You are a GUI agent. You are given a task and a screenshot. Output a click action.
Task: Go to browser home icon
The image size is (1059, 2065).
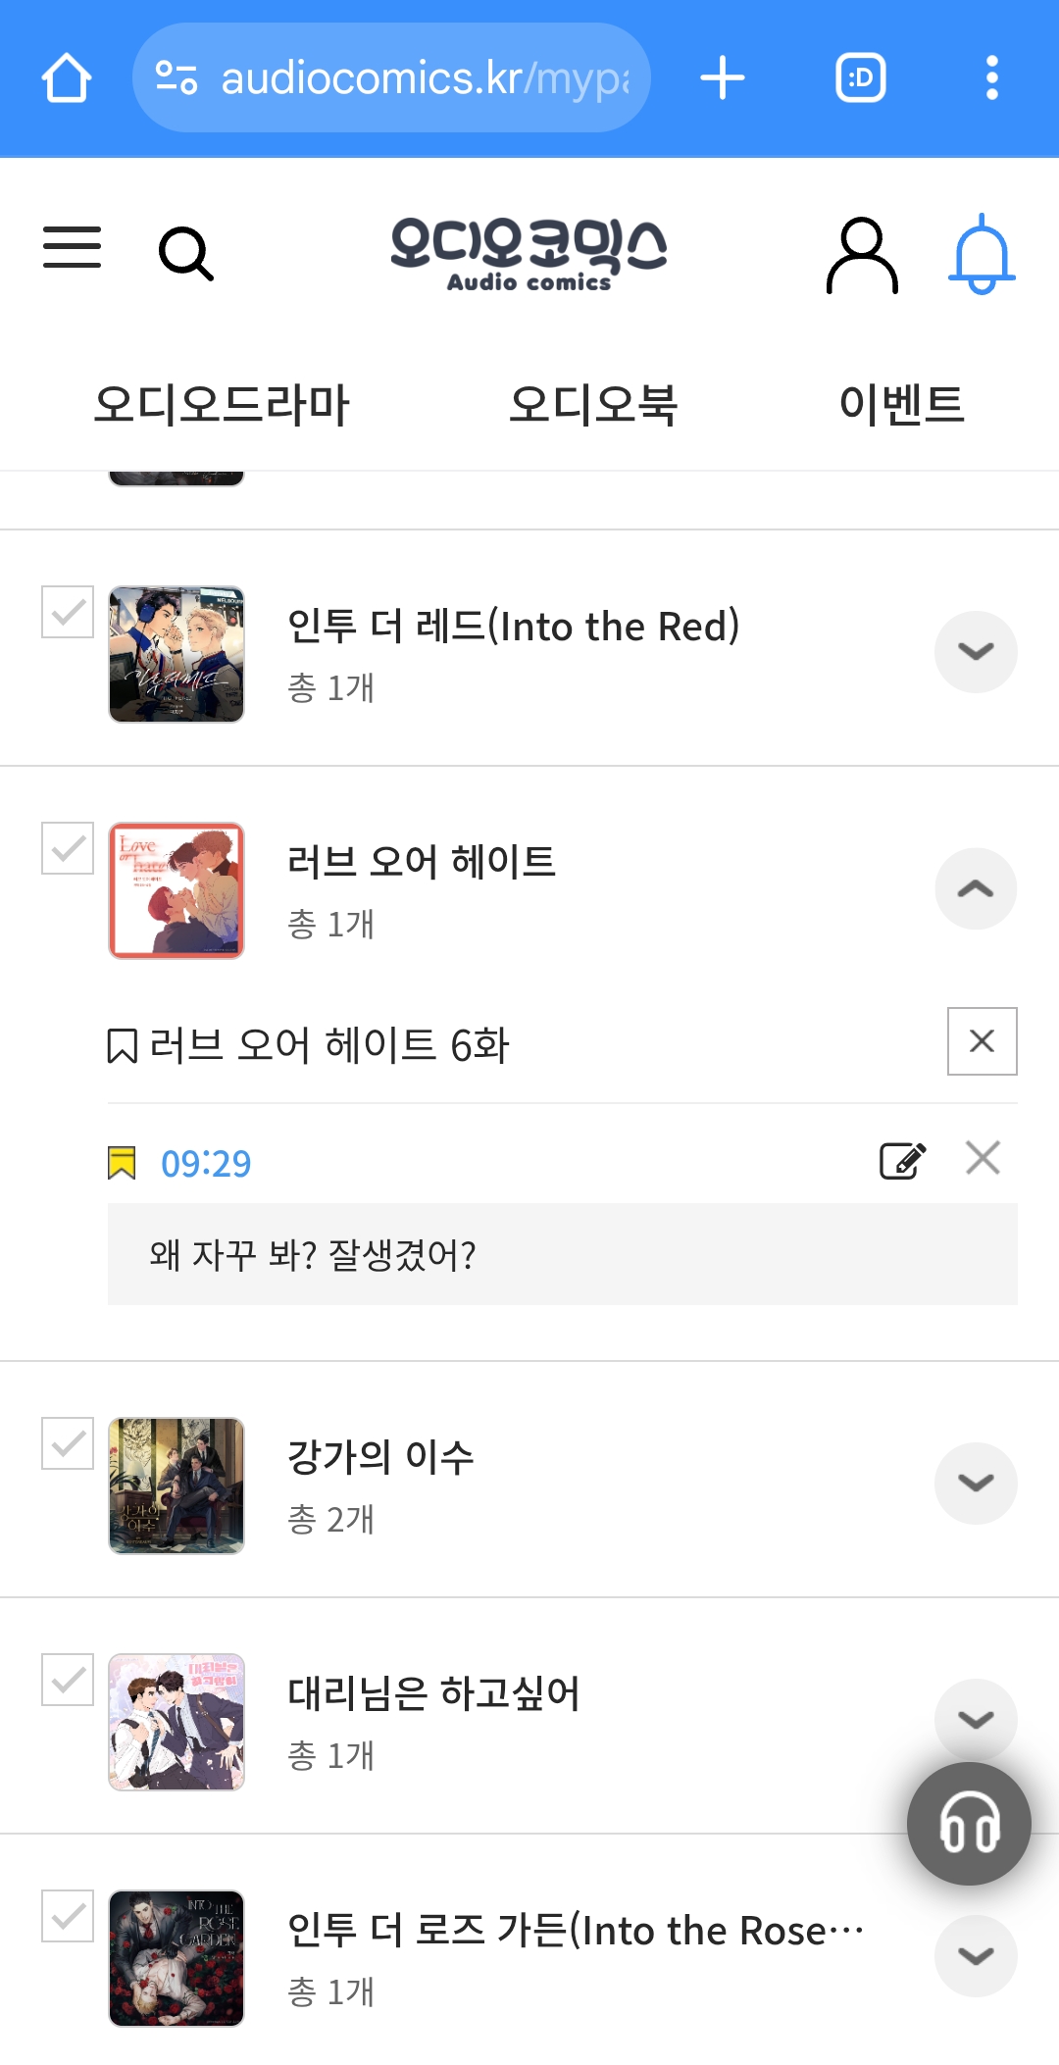[x=67, y=77]
